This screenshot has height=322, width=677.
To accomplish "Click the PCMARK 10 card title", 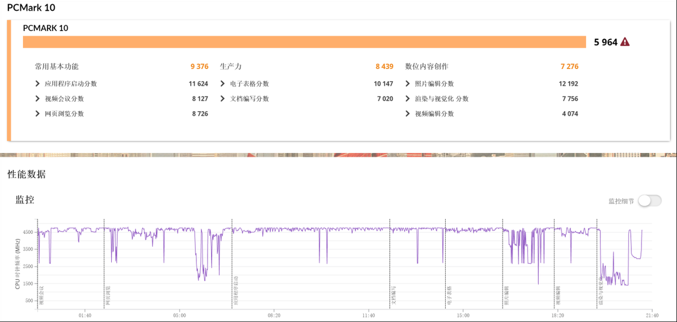I will click(x=46, y=28).
